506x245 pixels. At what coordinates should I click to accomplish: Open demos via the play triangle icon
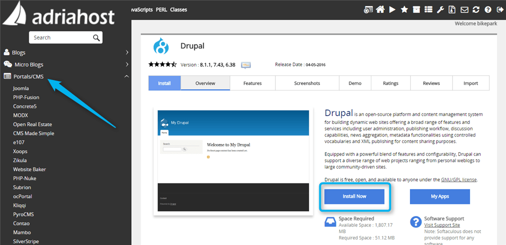tap(392, 9)
